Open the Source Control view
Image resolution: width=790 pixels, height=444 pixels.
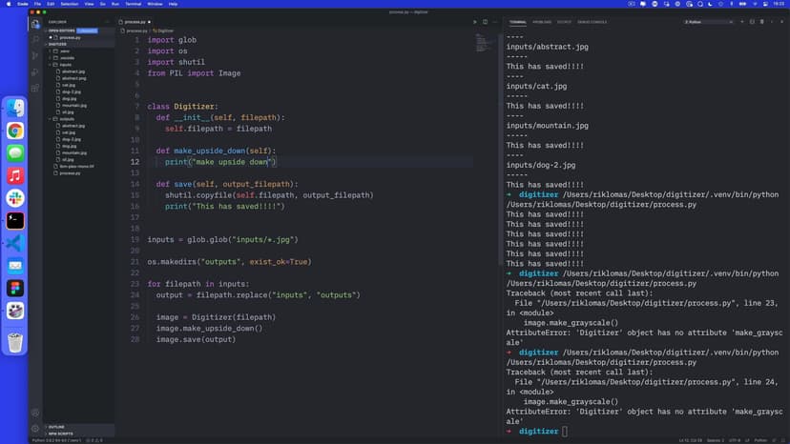[x=35, y=55]
